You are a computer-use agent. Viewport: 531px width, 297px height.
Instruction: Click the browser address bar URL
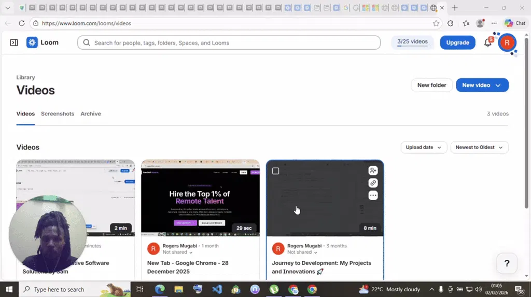coord(87,23)
